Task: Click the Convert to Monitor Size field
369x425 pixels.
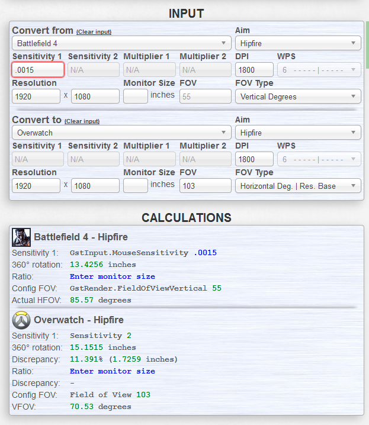Action: point(136,186)
